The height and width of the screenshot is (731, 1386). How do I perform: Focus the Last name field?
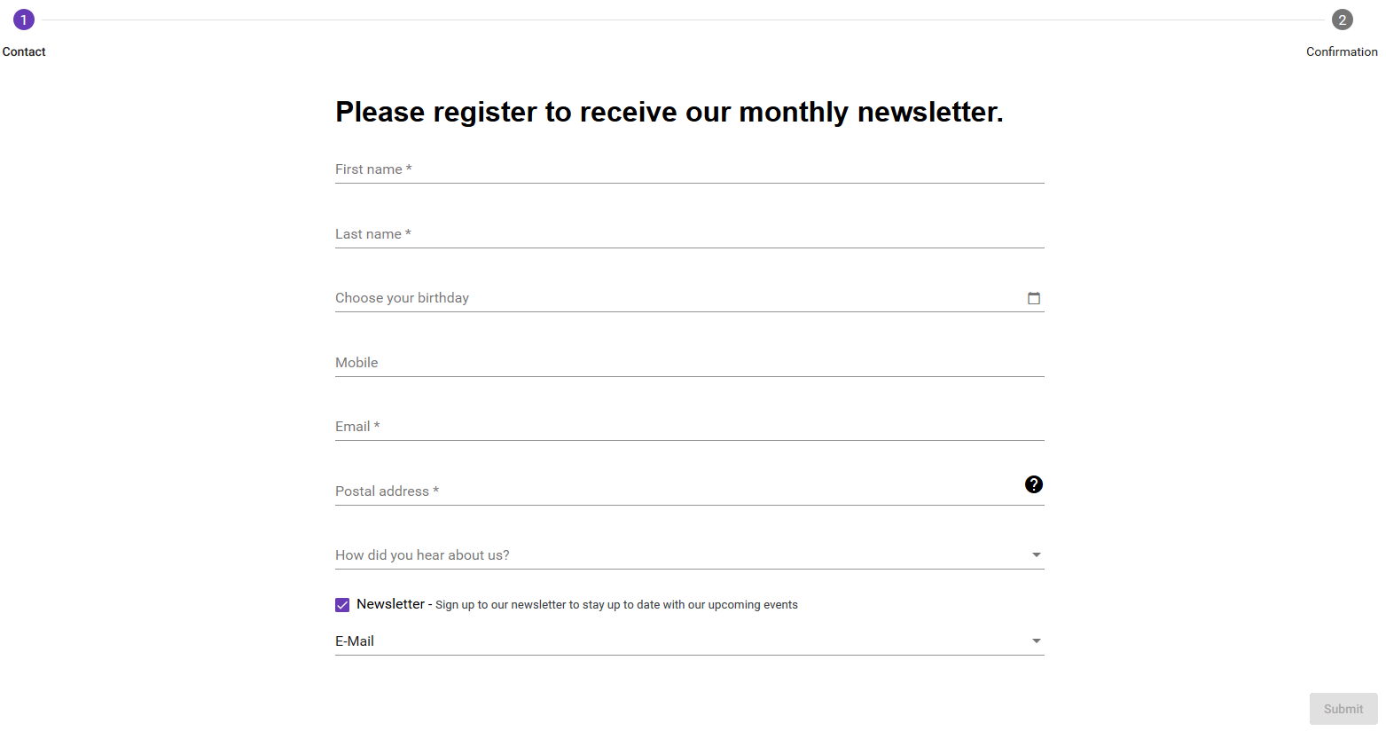689,234
